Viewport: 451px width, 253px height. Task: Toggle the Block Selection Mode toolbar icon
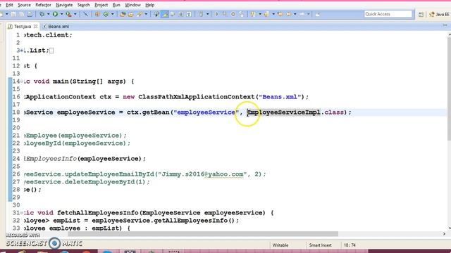(180, 14)
